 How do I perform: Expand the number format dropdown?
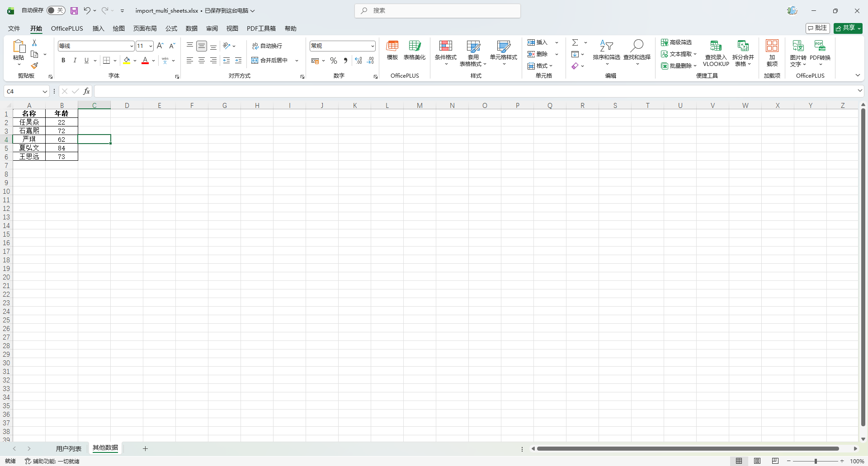(x=373, y=46)
